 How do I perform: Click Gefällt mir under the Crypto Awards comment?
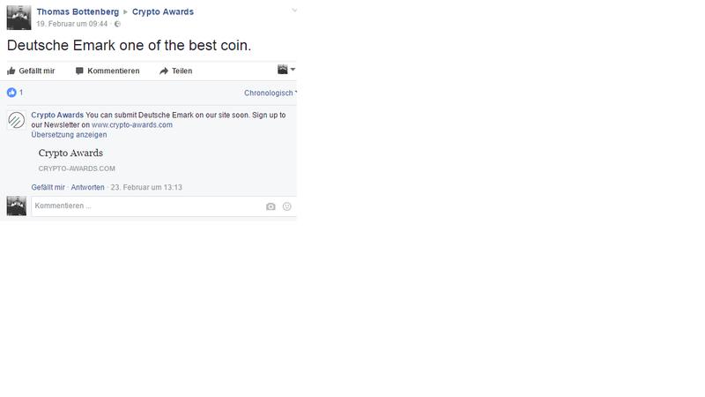pos(48,187)
